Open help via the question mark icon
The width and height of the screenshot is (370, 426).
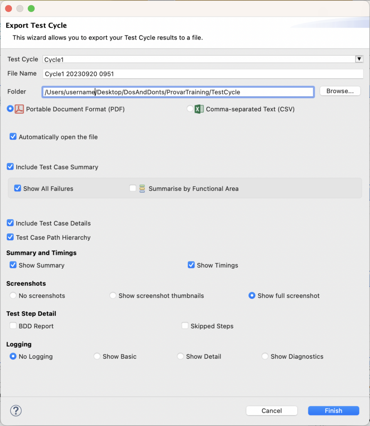(x=15, y=411)
